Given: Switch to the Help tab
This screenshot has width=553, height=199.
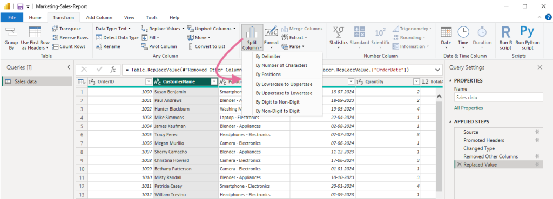Looking at the screenshot, I should [x=174, y=17].
